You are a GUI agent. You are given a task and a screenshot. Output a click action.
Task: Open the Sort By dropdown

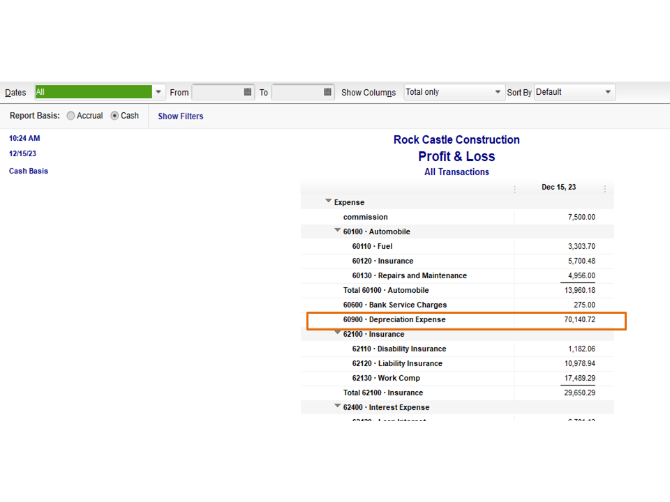coord(608,92)
